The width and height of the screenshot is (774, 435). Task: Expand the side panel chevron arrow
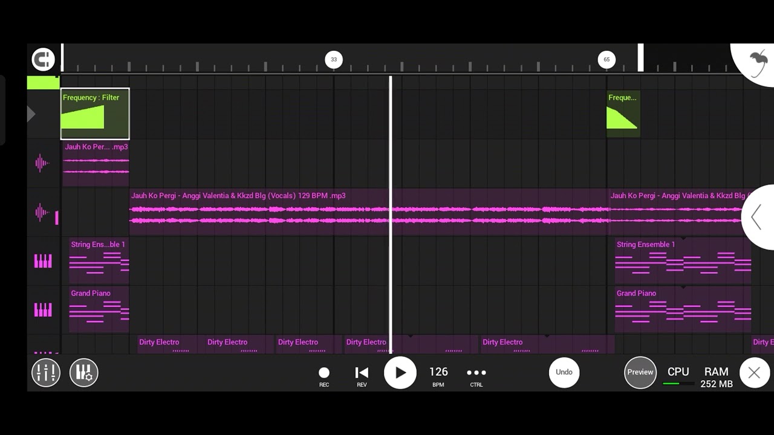(x=756, y=217)
